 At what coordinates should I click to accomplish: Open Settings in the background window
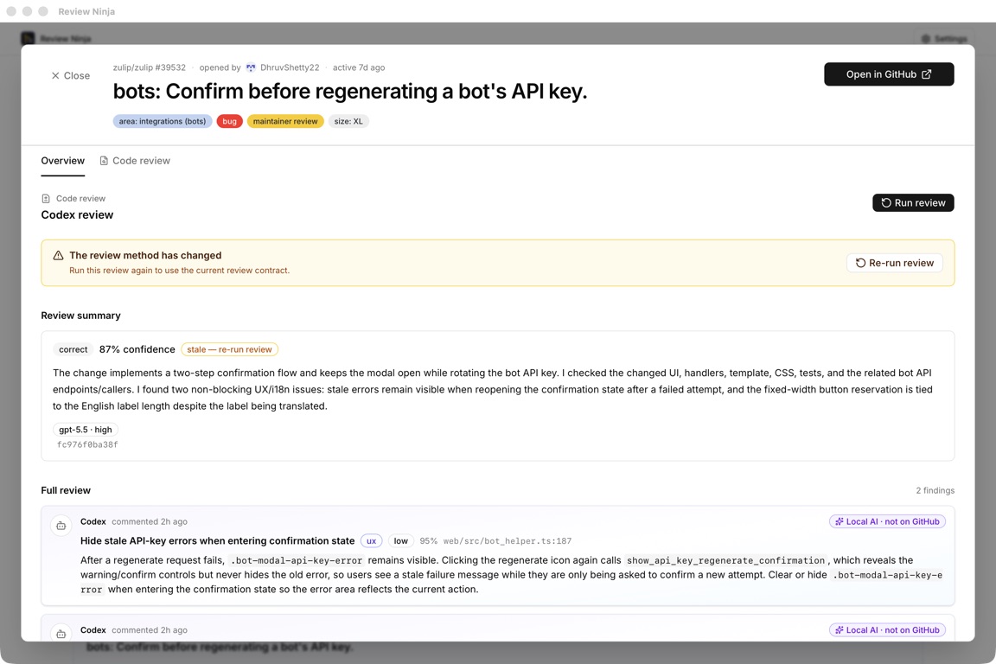pyautogui.click(x=944, y=39)
